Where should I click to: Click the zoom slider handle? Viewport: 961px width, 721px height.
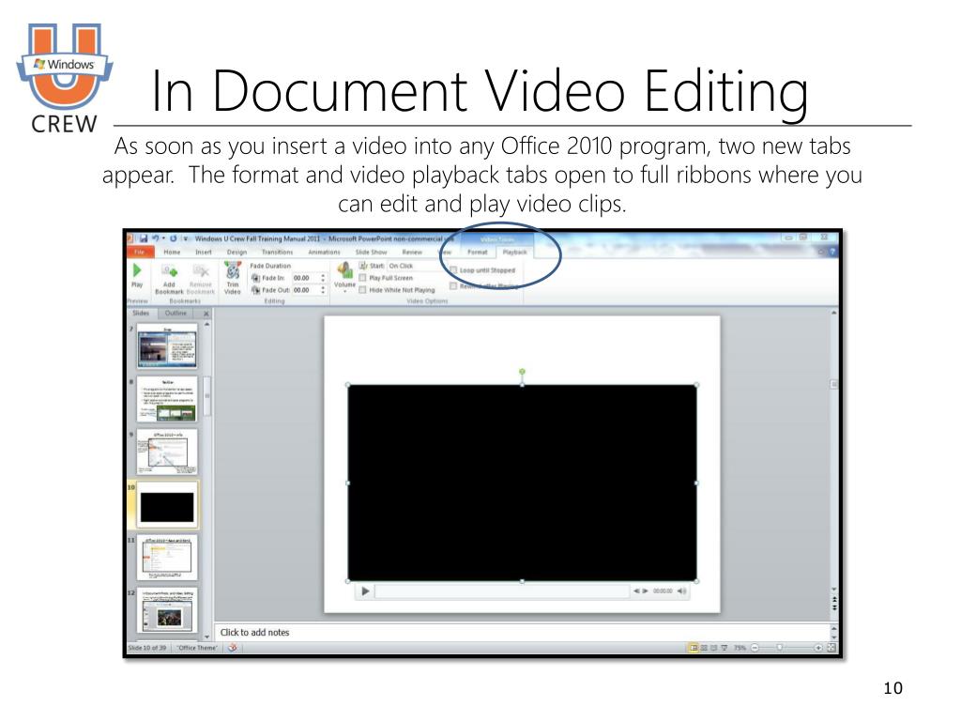780,648
